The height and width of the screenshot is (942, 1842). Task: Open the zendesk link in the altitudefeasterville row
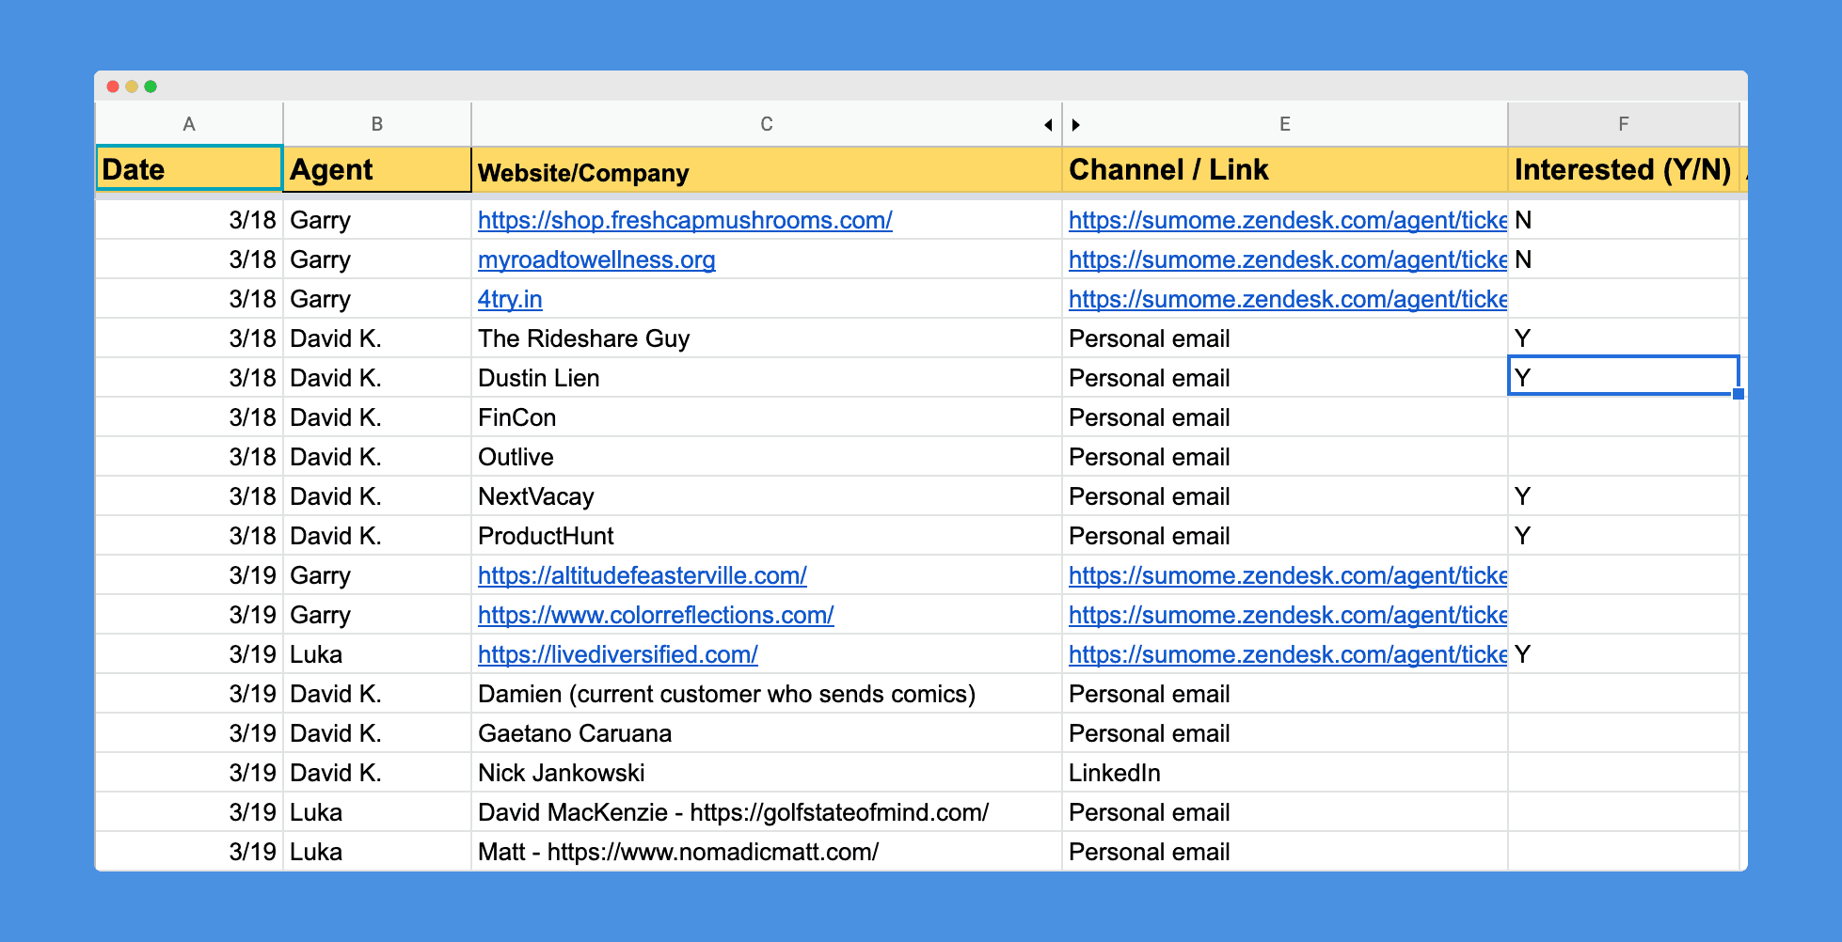pos(1288,575)
